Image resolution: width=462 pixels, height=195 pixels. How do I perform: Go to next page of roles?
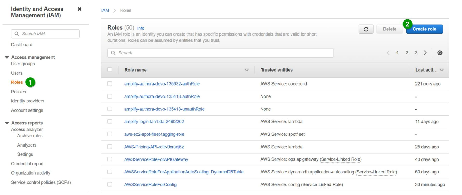[x=425, y=53]
